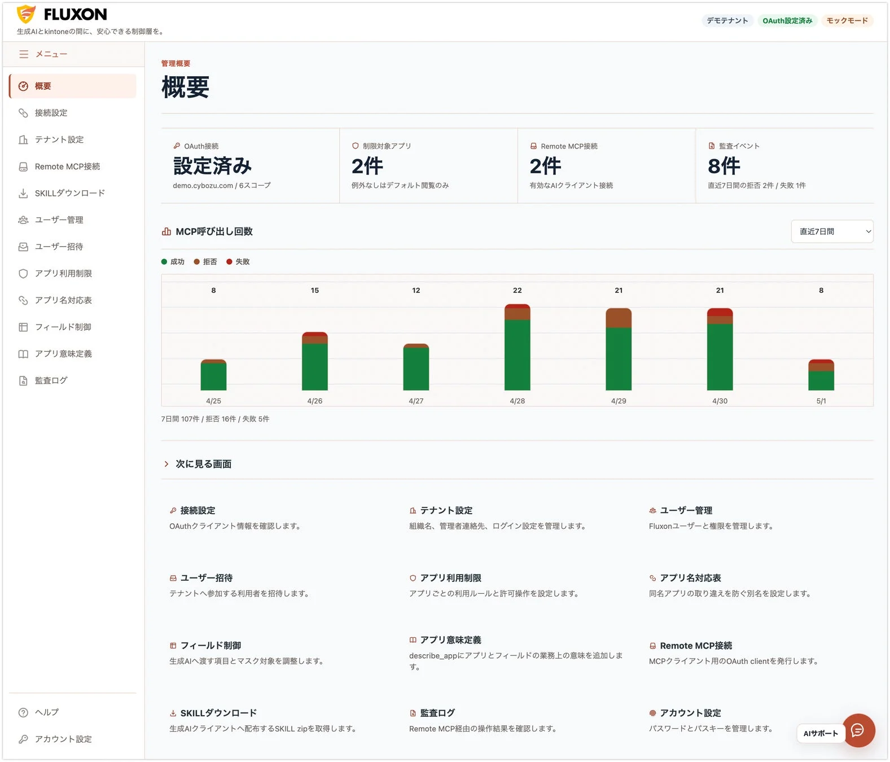The image size is (890, 762).
Task: Open the AIサポート chat bubble icon
Action: [x=858, y=730]
